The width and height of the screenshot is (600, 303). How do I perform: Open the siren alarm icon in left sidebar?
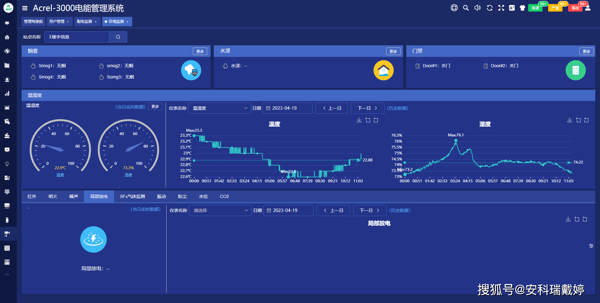click(x=7, y=79)
